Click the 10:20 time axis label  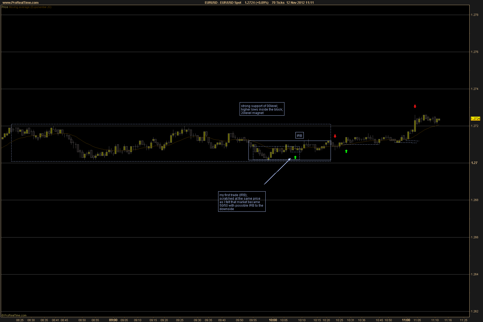pos(326,320)
